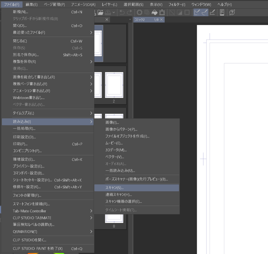Toggle Snap to Ruler in toolbar
The height and width of the screenshot is (254, 268).
click(197, 12)
